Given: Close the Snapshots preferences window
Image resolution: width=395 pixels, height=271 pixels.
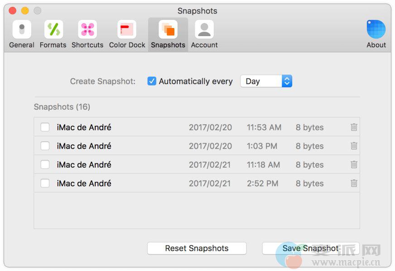Looking at the screenshot, I should (13, 11).
